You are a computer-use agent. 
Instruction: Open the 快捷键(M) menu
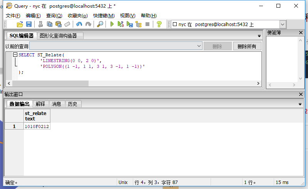tap(104, 16)
